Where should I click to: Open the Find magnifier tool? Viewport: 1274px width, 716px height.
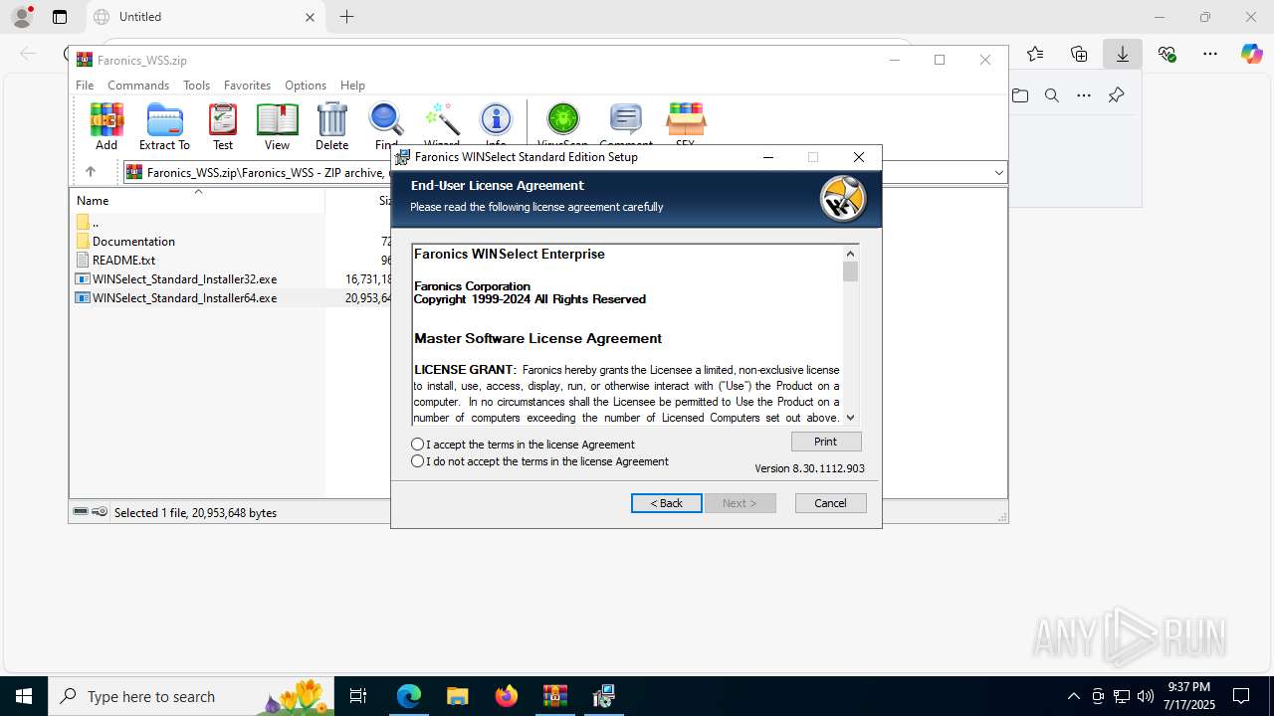pyautogui.click(x=386, y=126)
